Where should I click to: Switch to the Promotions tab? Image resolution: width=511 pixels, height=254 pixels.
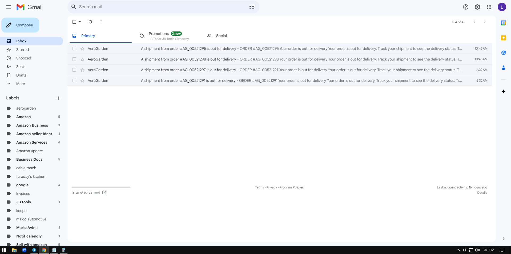coord(168,36)
